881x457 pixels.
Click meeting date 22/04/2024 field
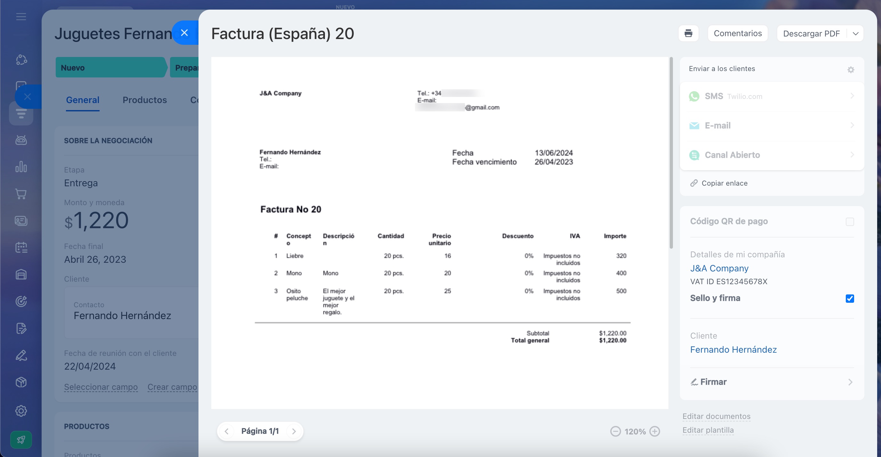[x=90, y=366]
